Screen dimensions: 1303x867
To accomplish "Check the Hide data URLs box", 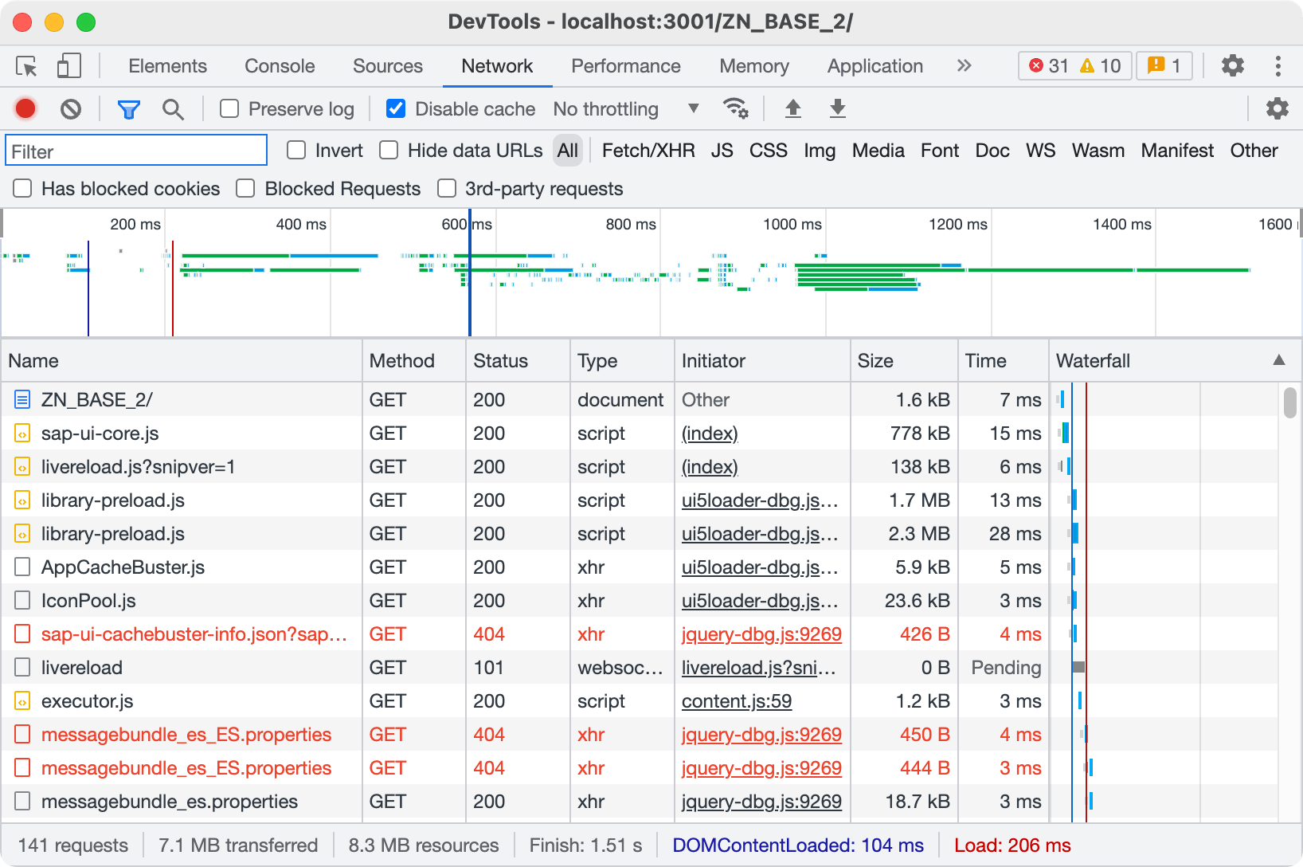I will pyautogui.click(x=389, y=151).
